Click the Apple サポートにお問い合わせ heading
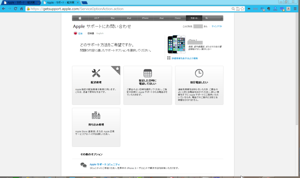 (x=102, y=26)
